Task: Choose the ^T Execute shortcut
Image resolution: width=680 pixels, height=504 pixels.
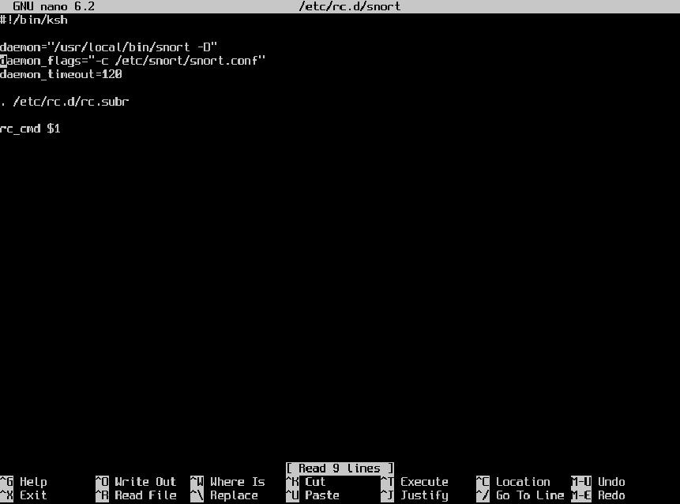Action: point(415,482)
